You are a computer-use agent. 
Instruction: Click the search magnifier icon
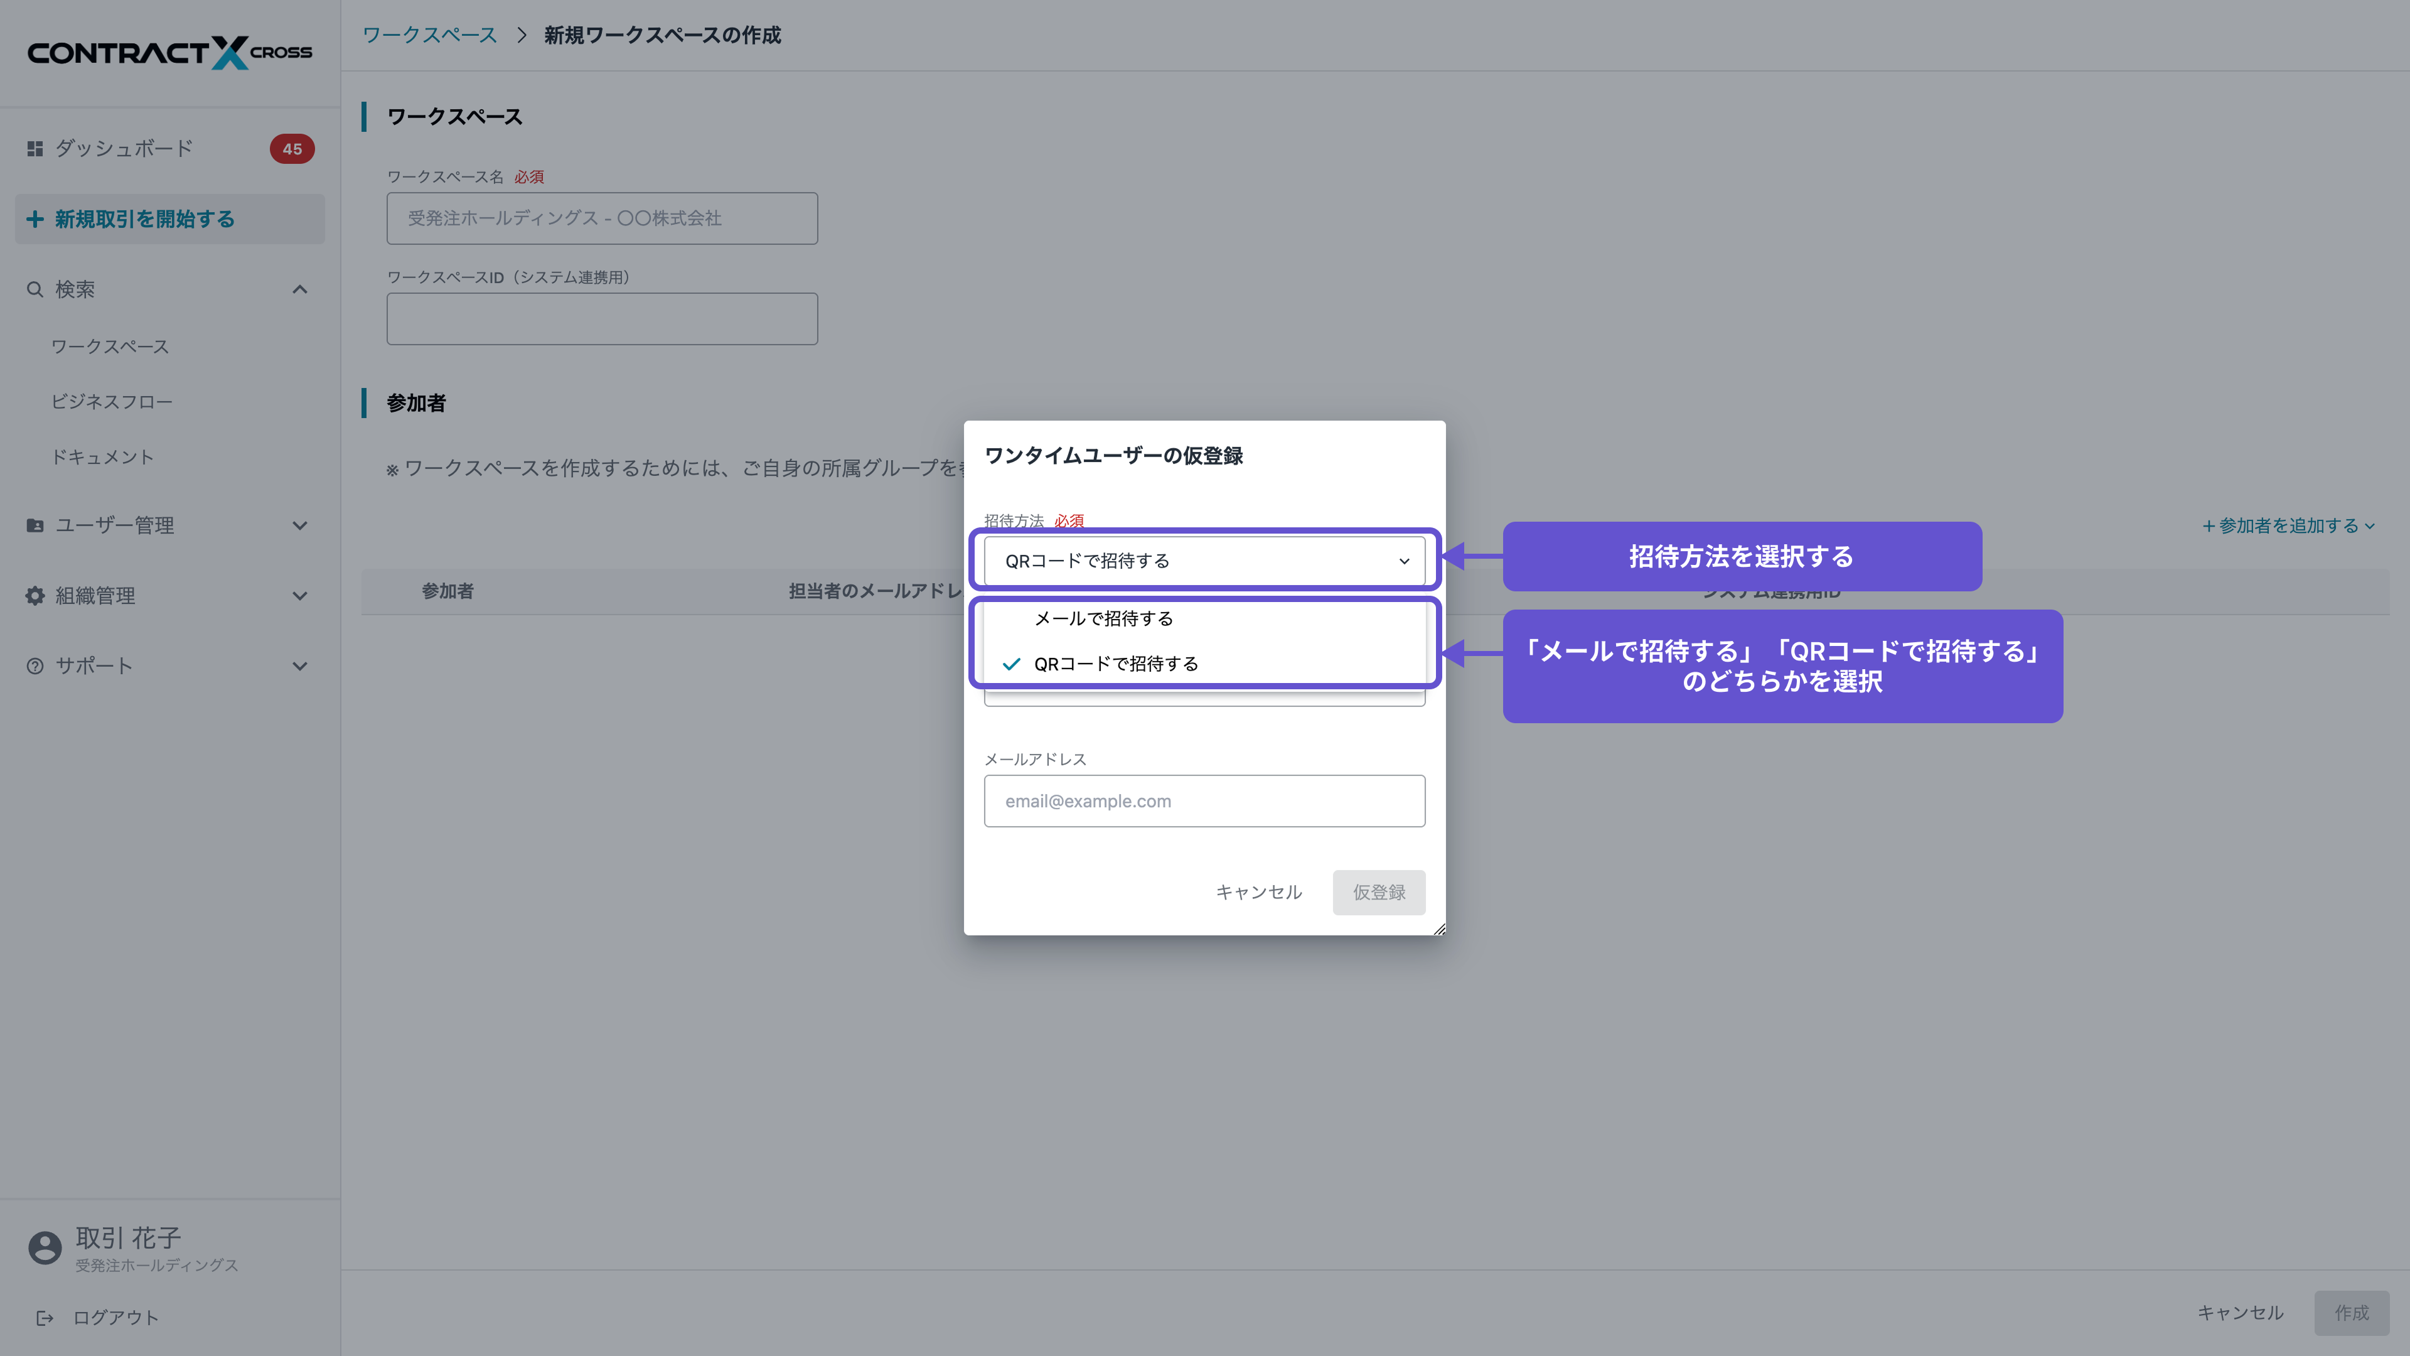(x=35, y=289)
